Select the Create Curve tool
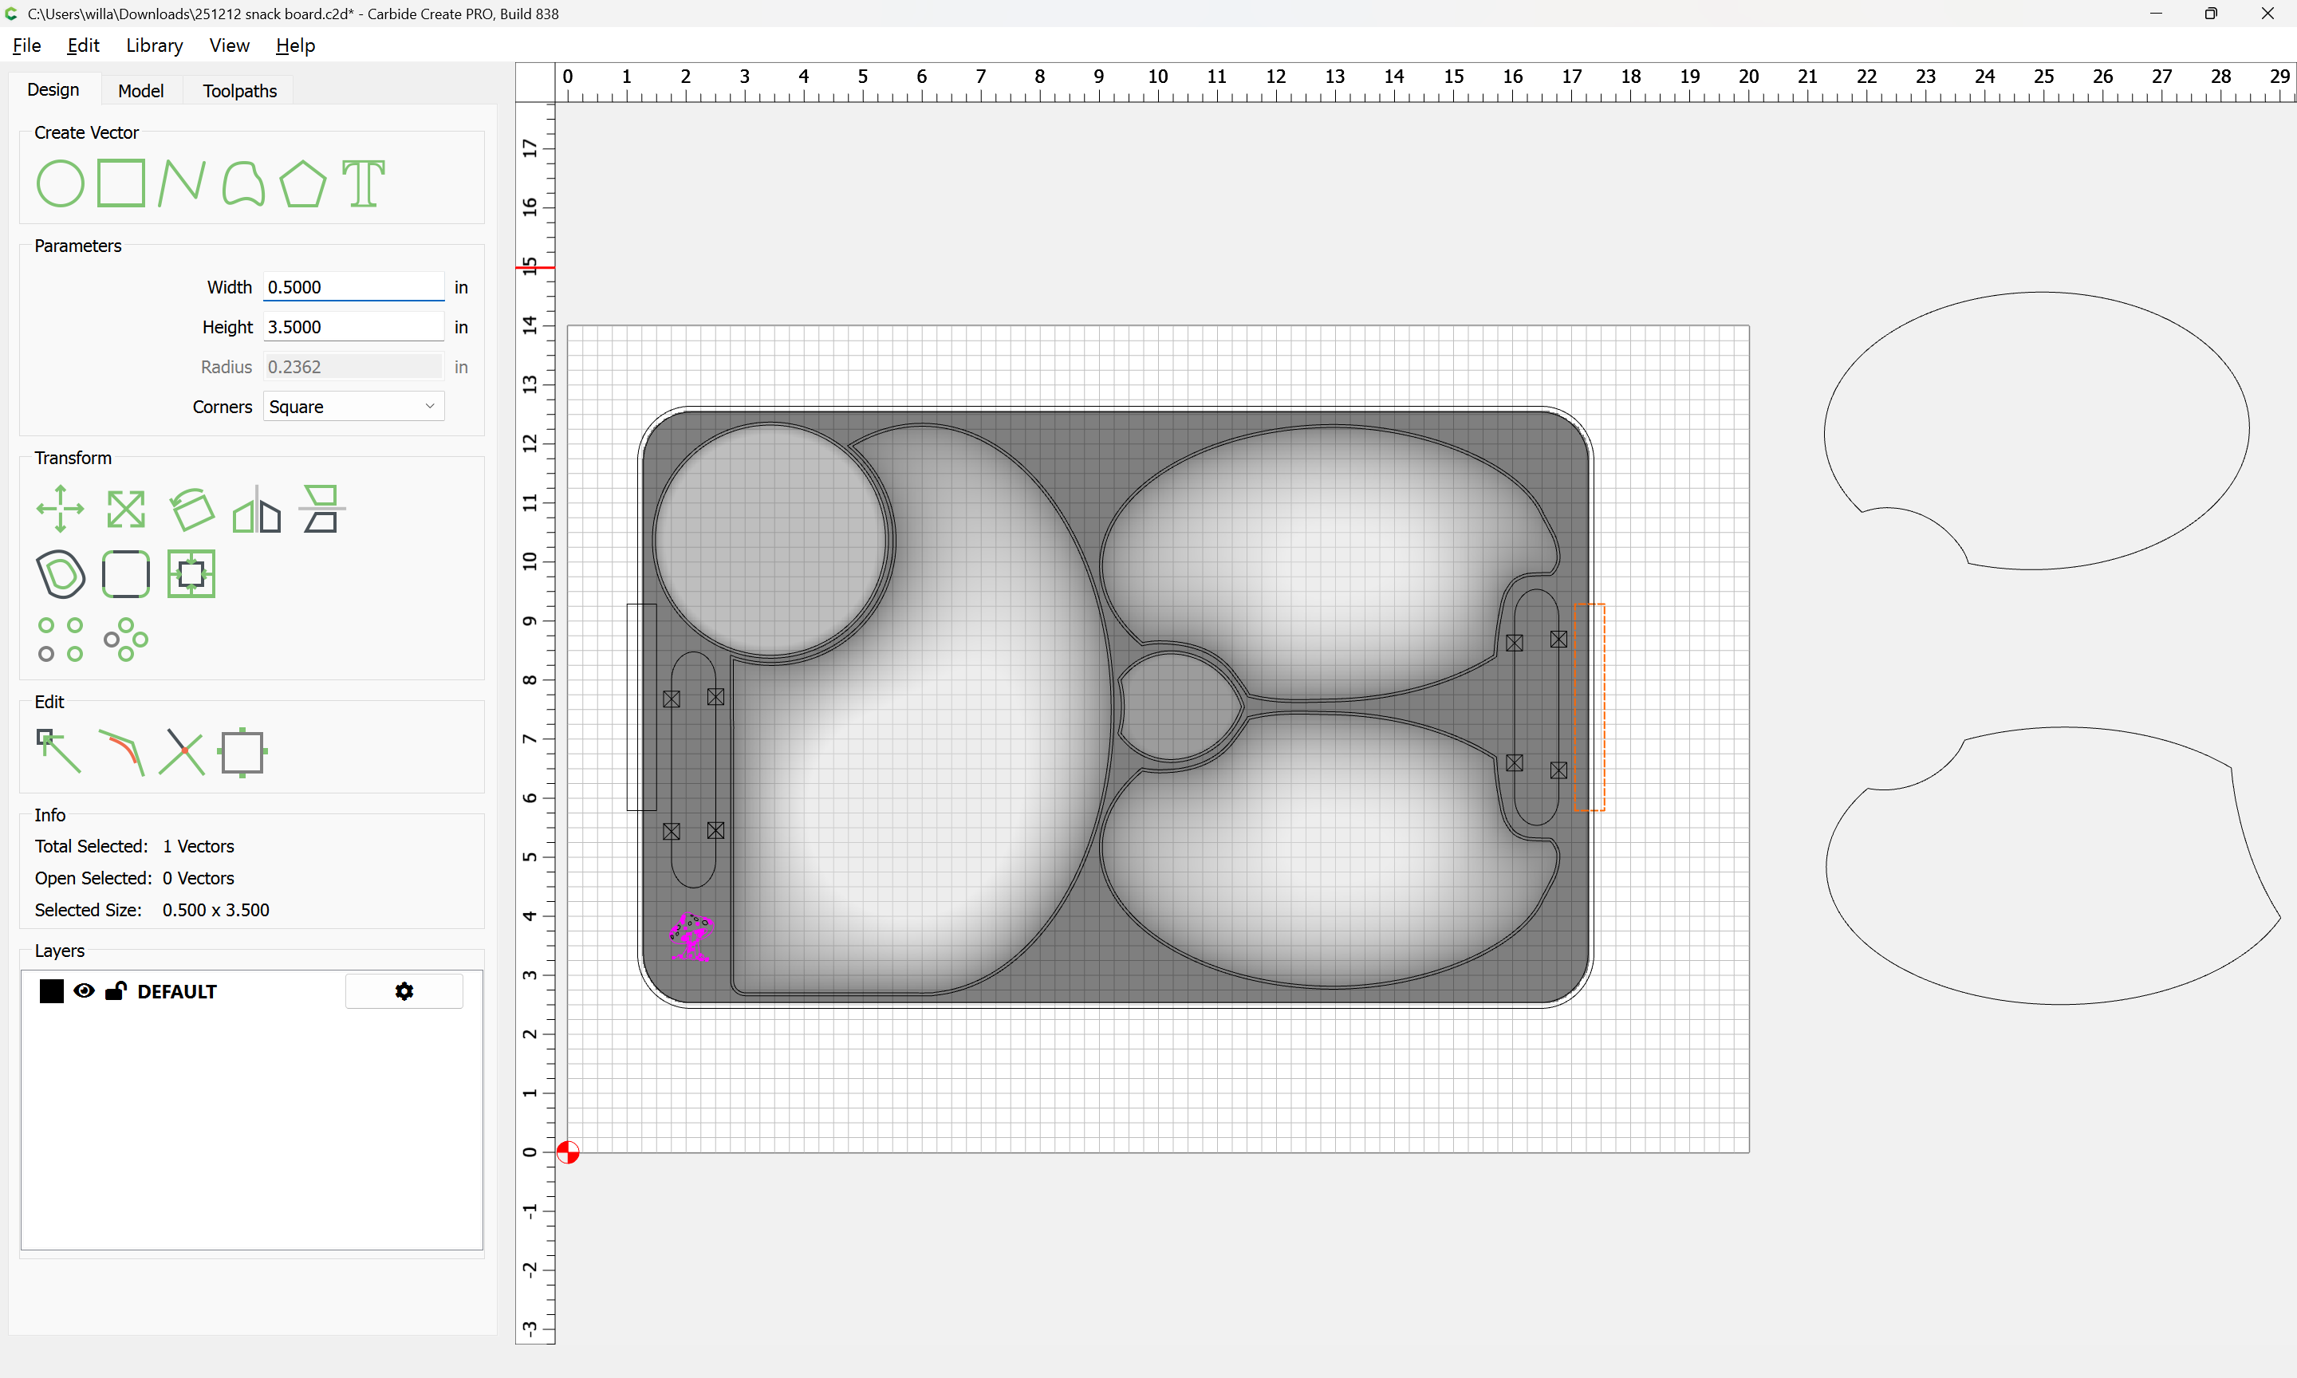Viewport: 2297px width, 1378px height. pos(243,183)
